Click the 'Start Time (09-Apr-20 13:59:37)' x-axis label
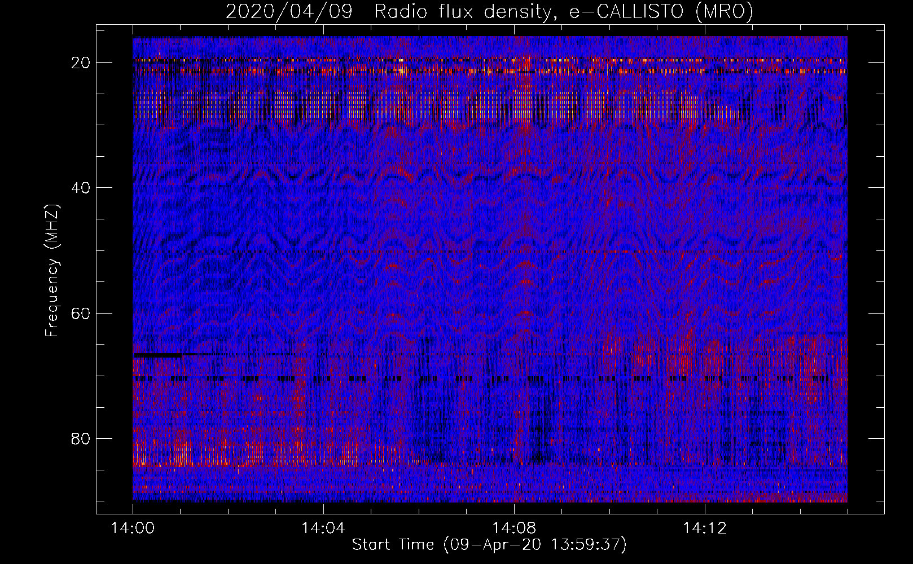 point(489,545)
